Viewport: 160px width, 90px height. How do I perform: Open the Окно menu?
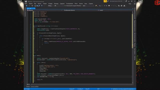(x=86, y=3)
